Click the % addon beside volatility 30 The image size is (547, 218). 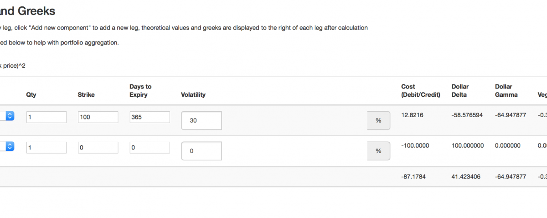tap(378, 121)
